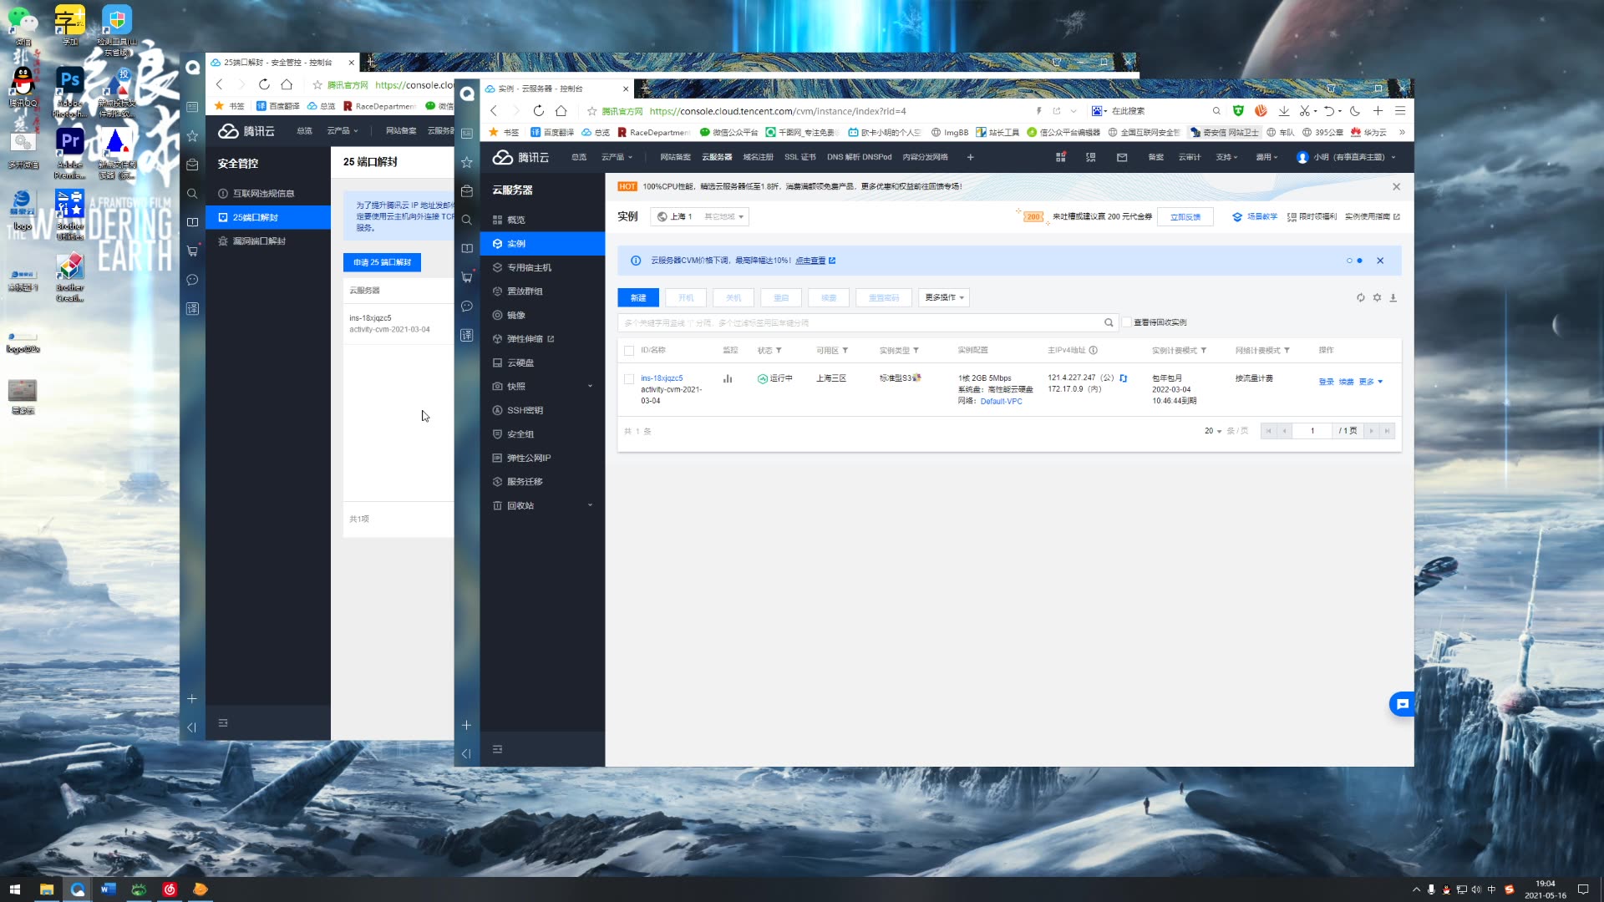The image size is (1604, 902).
Task: Copy public IP address icon
Action: coord(1124,378)
